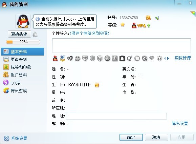This screenshot has width=196, height=144.
Task: Open the 图标管理 link
Action: pos(182,58)
